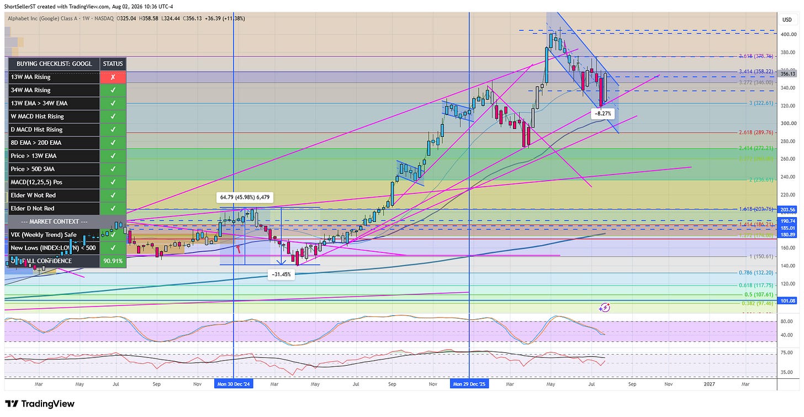Select the checkmark for D MACD Hist Rising
This screenshot has width=804, height=417.
pos(113,130)
